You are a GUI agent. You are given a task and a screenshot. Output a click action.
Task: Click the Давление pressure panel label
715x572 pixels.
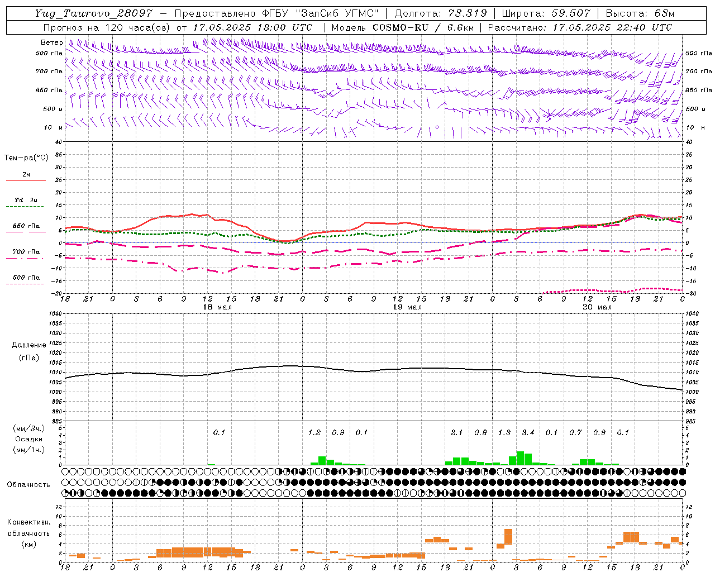coord(28,345)
